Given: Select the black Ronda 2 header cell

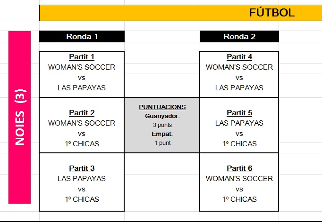Looking at the screenshot, I should click(x=239, y=36).
